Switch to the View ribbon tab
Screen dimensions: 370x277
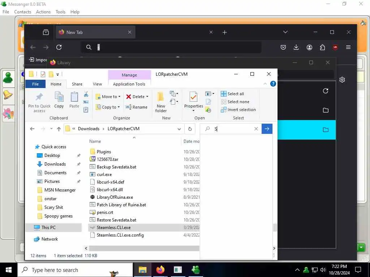[97, 84]
